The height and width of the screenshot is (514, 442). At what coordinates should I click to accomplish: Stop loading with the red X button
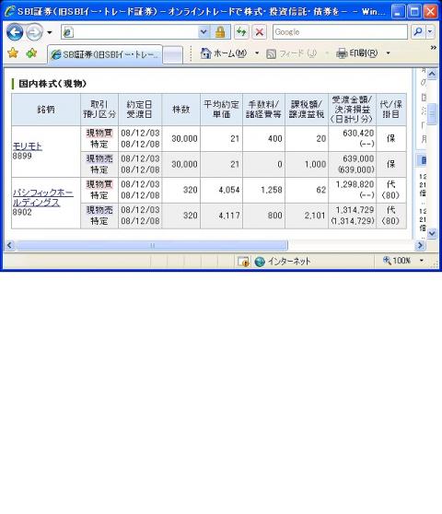(x=259, y=32)
